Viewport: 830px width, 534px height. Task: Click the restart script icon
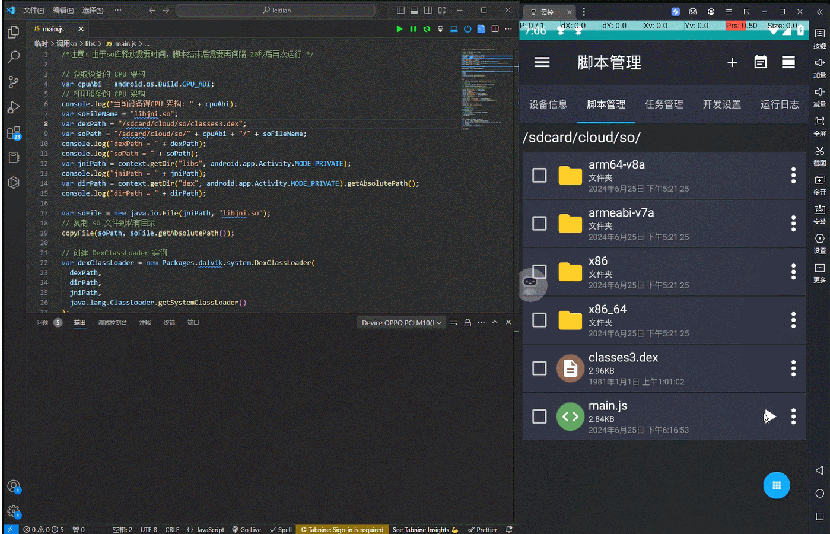coord(426,28)
